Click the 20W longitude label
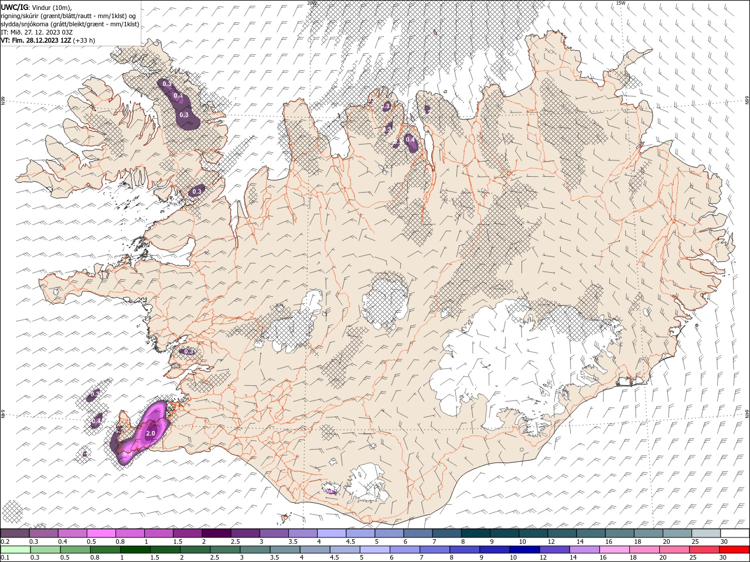This screenshot has height=562, width=750. pyautogui.click(x=311, y=3)
